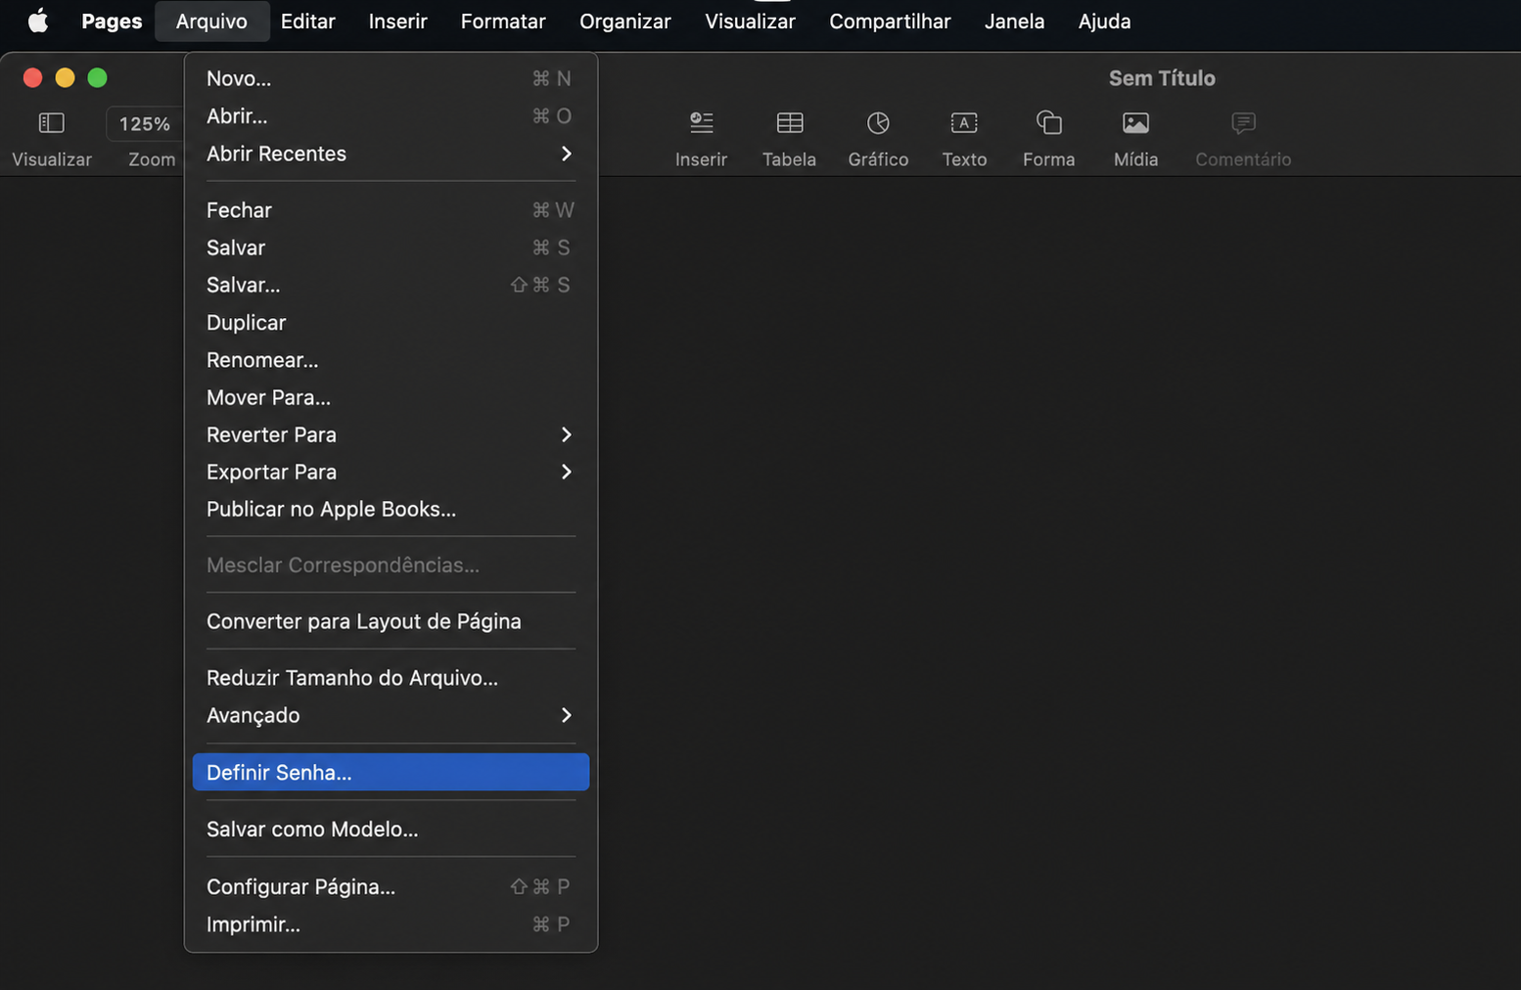Open the 125% zoom dropdown
The image size is (1521, 990).
[145, 124]
